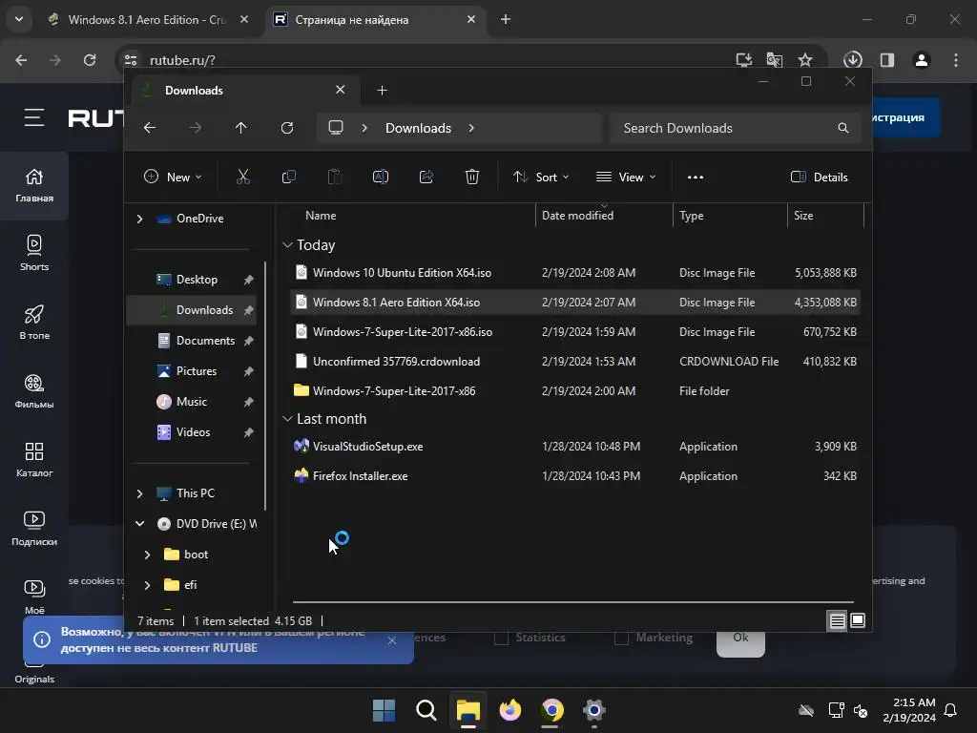Open the New dropdown menu
The image size is (977, 733).
click(x=173, y=177)
